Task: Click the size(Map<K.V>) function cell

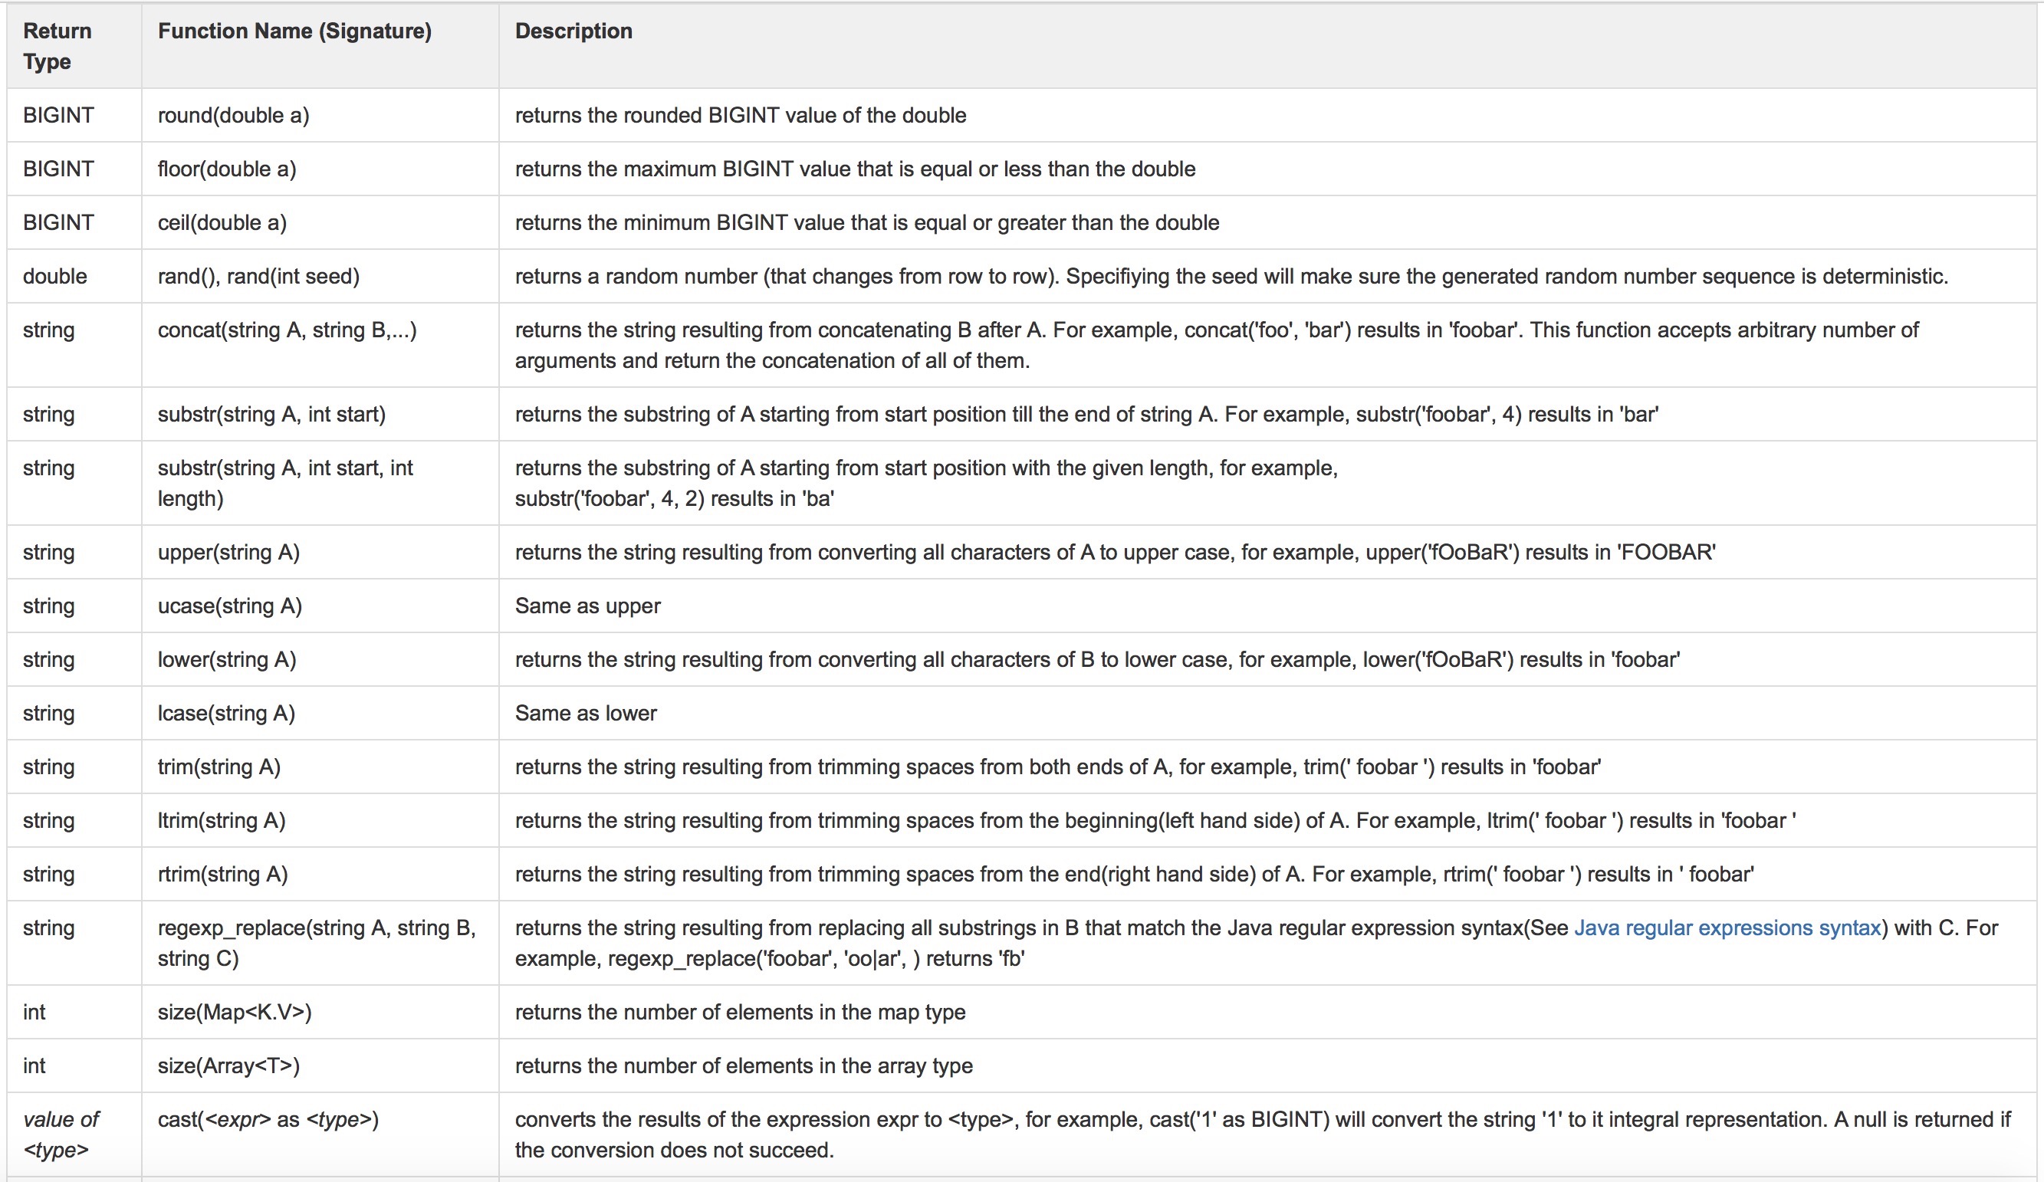Action: [235, 1012]
